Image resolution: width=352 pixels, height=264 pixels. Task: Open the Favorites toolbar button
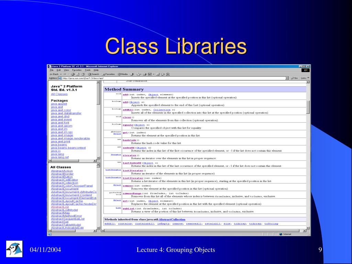108,74
